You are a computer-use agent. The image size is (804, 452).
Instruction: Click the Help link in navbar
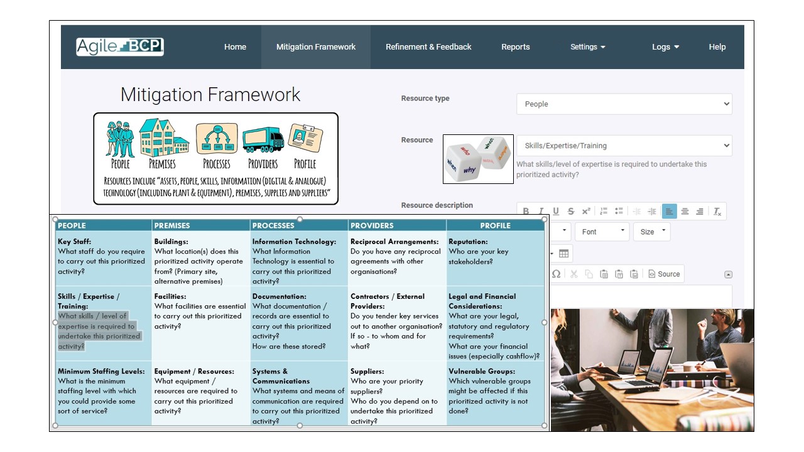coord(717,47)
